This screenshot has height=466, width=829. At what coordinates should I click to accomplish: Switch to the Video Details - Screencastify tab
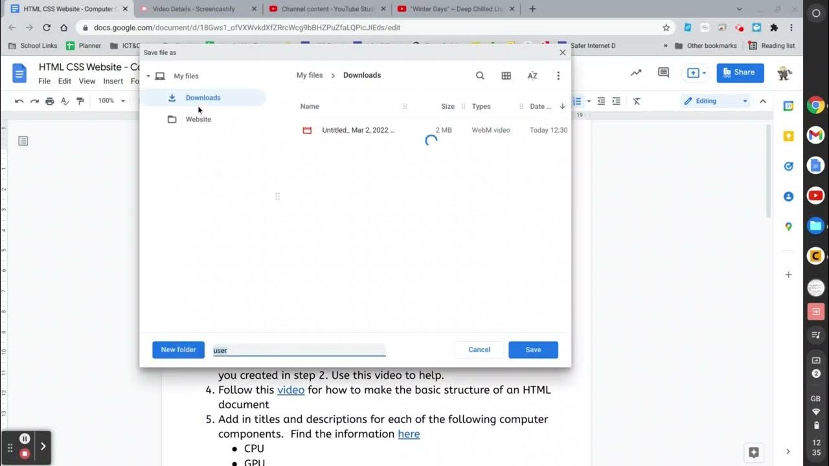point(198,9)
